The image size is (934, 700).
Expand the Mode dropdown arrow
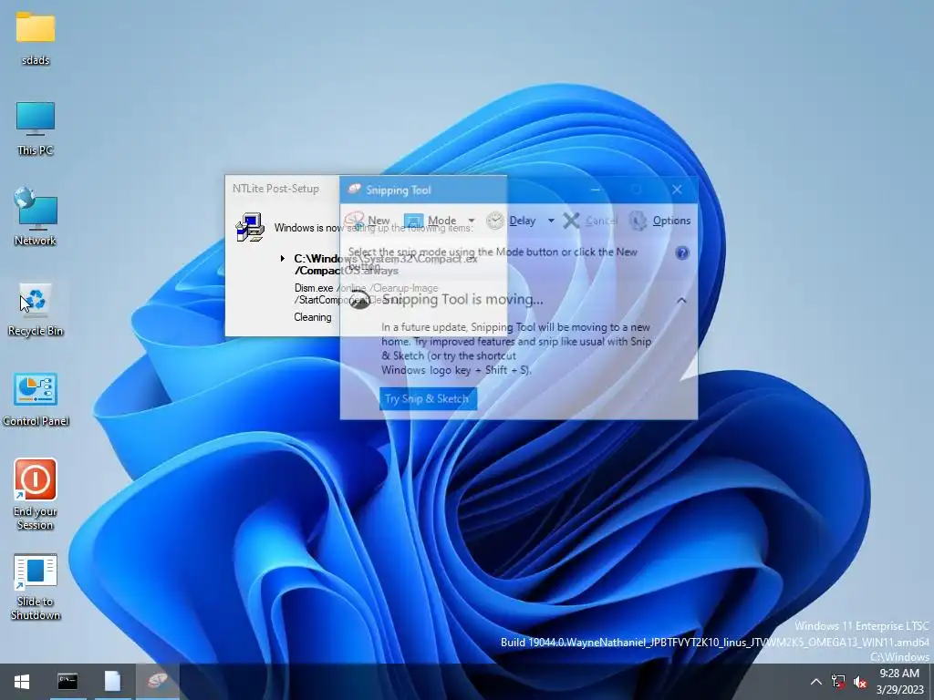click(x=472, y=221)
